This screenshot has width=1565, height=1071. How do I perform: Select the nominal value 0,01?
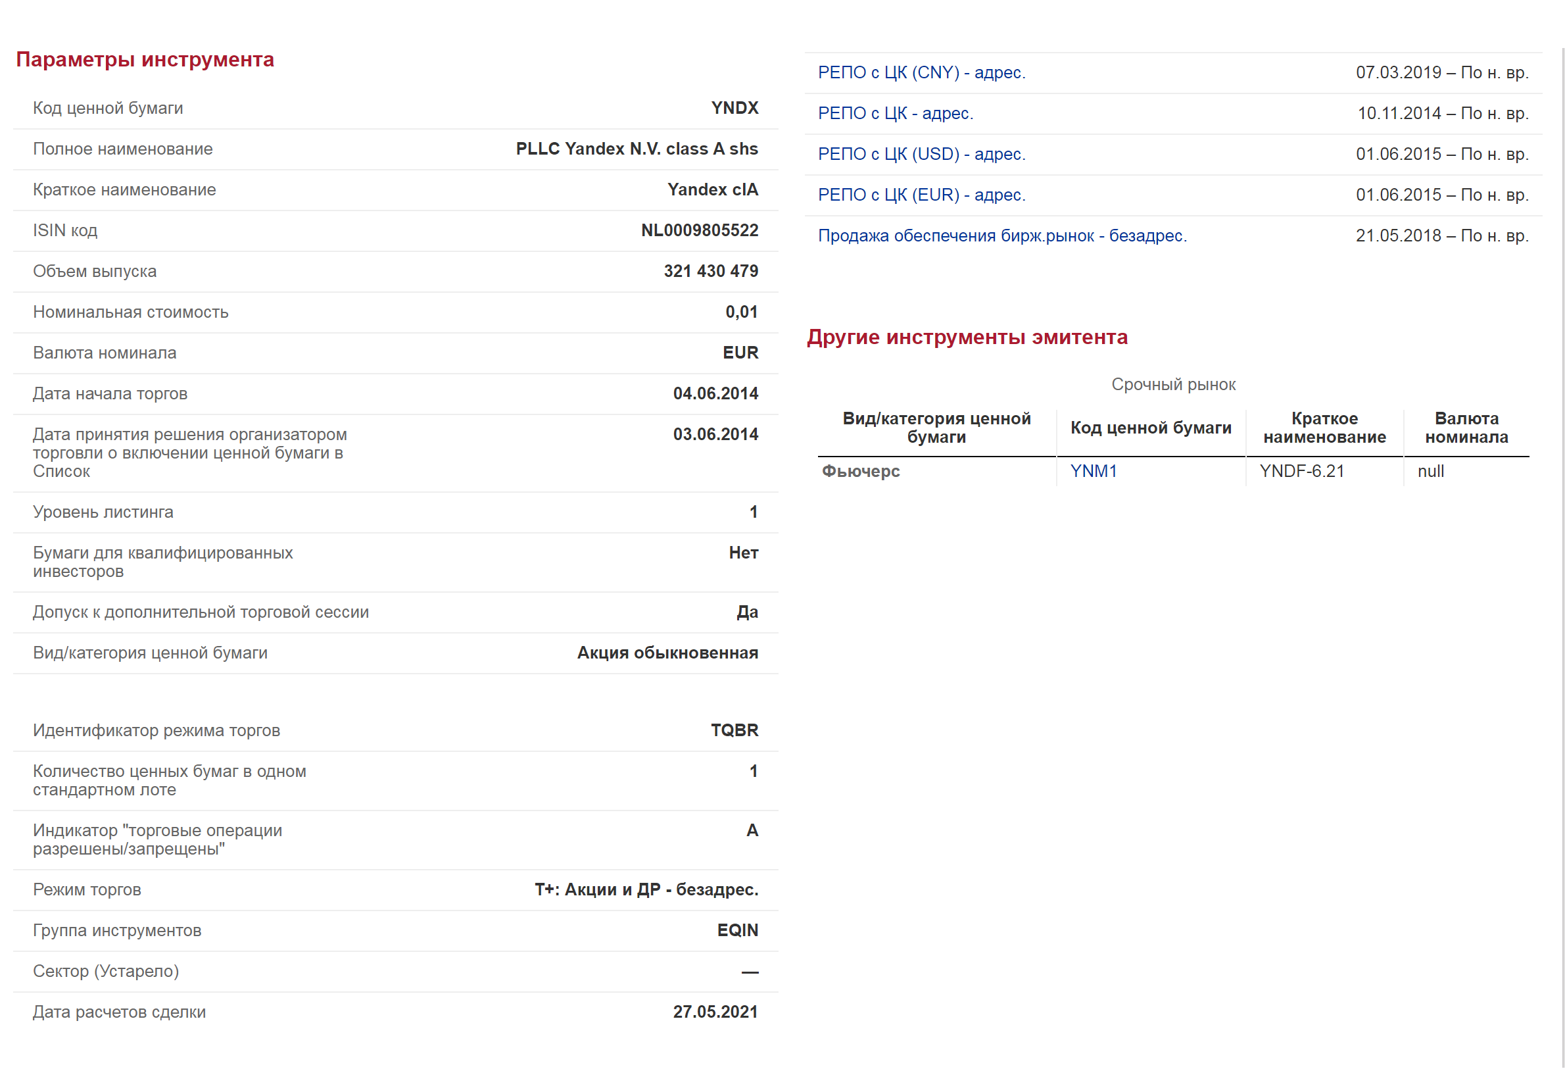742,312
